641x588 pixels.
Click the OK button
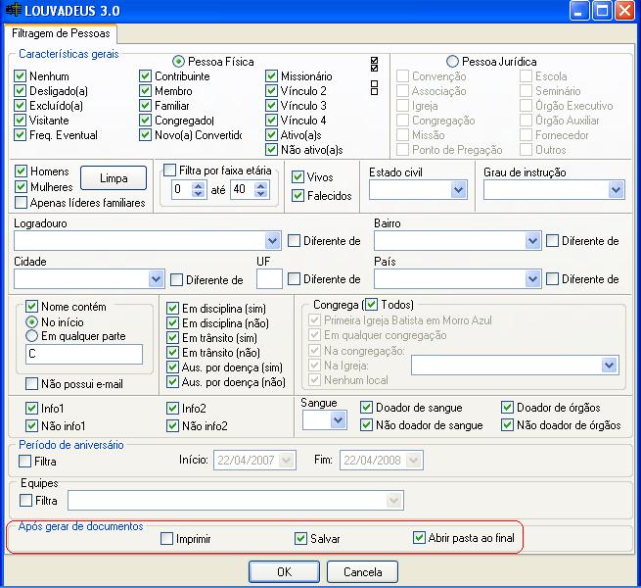tap(284, 571)
